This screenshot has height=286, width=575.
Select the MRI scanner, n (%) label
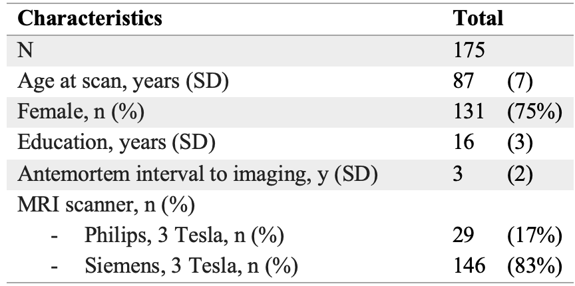coord(105,204)
